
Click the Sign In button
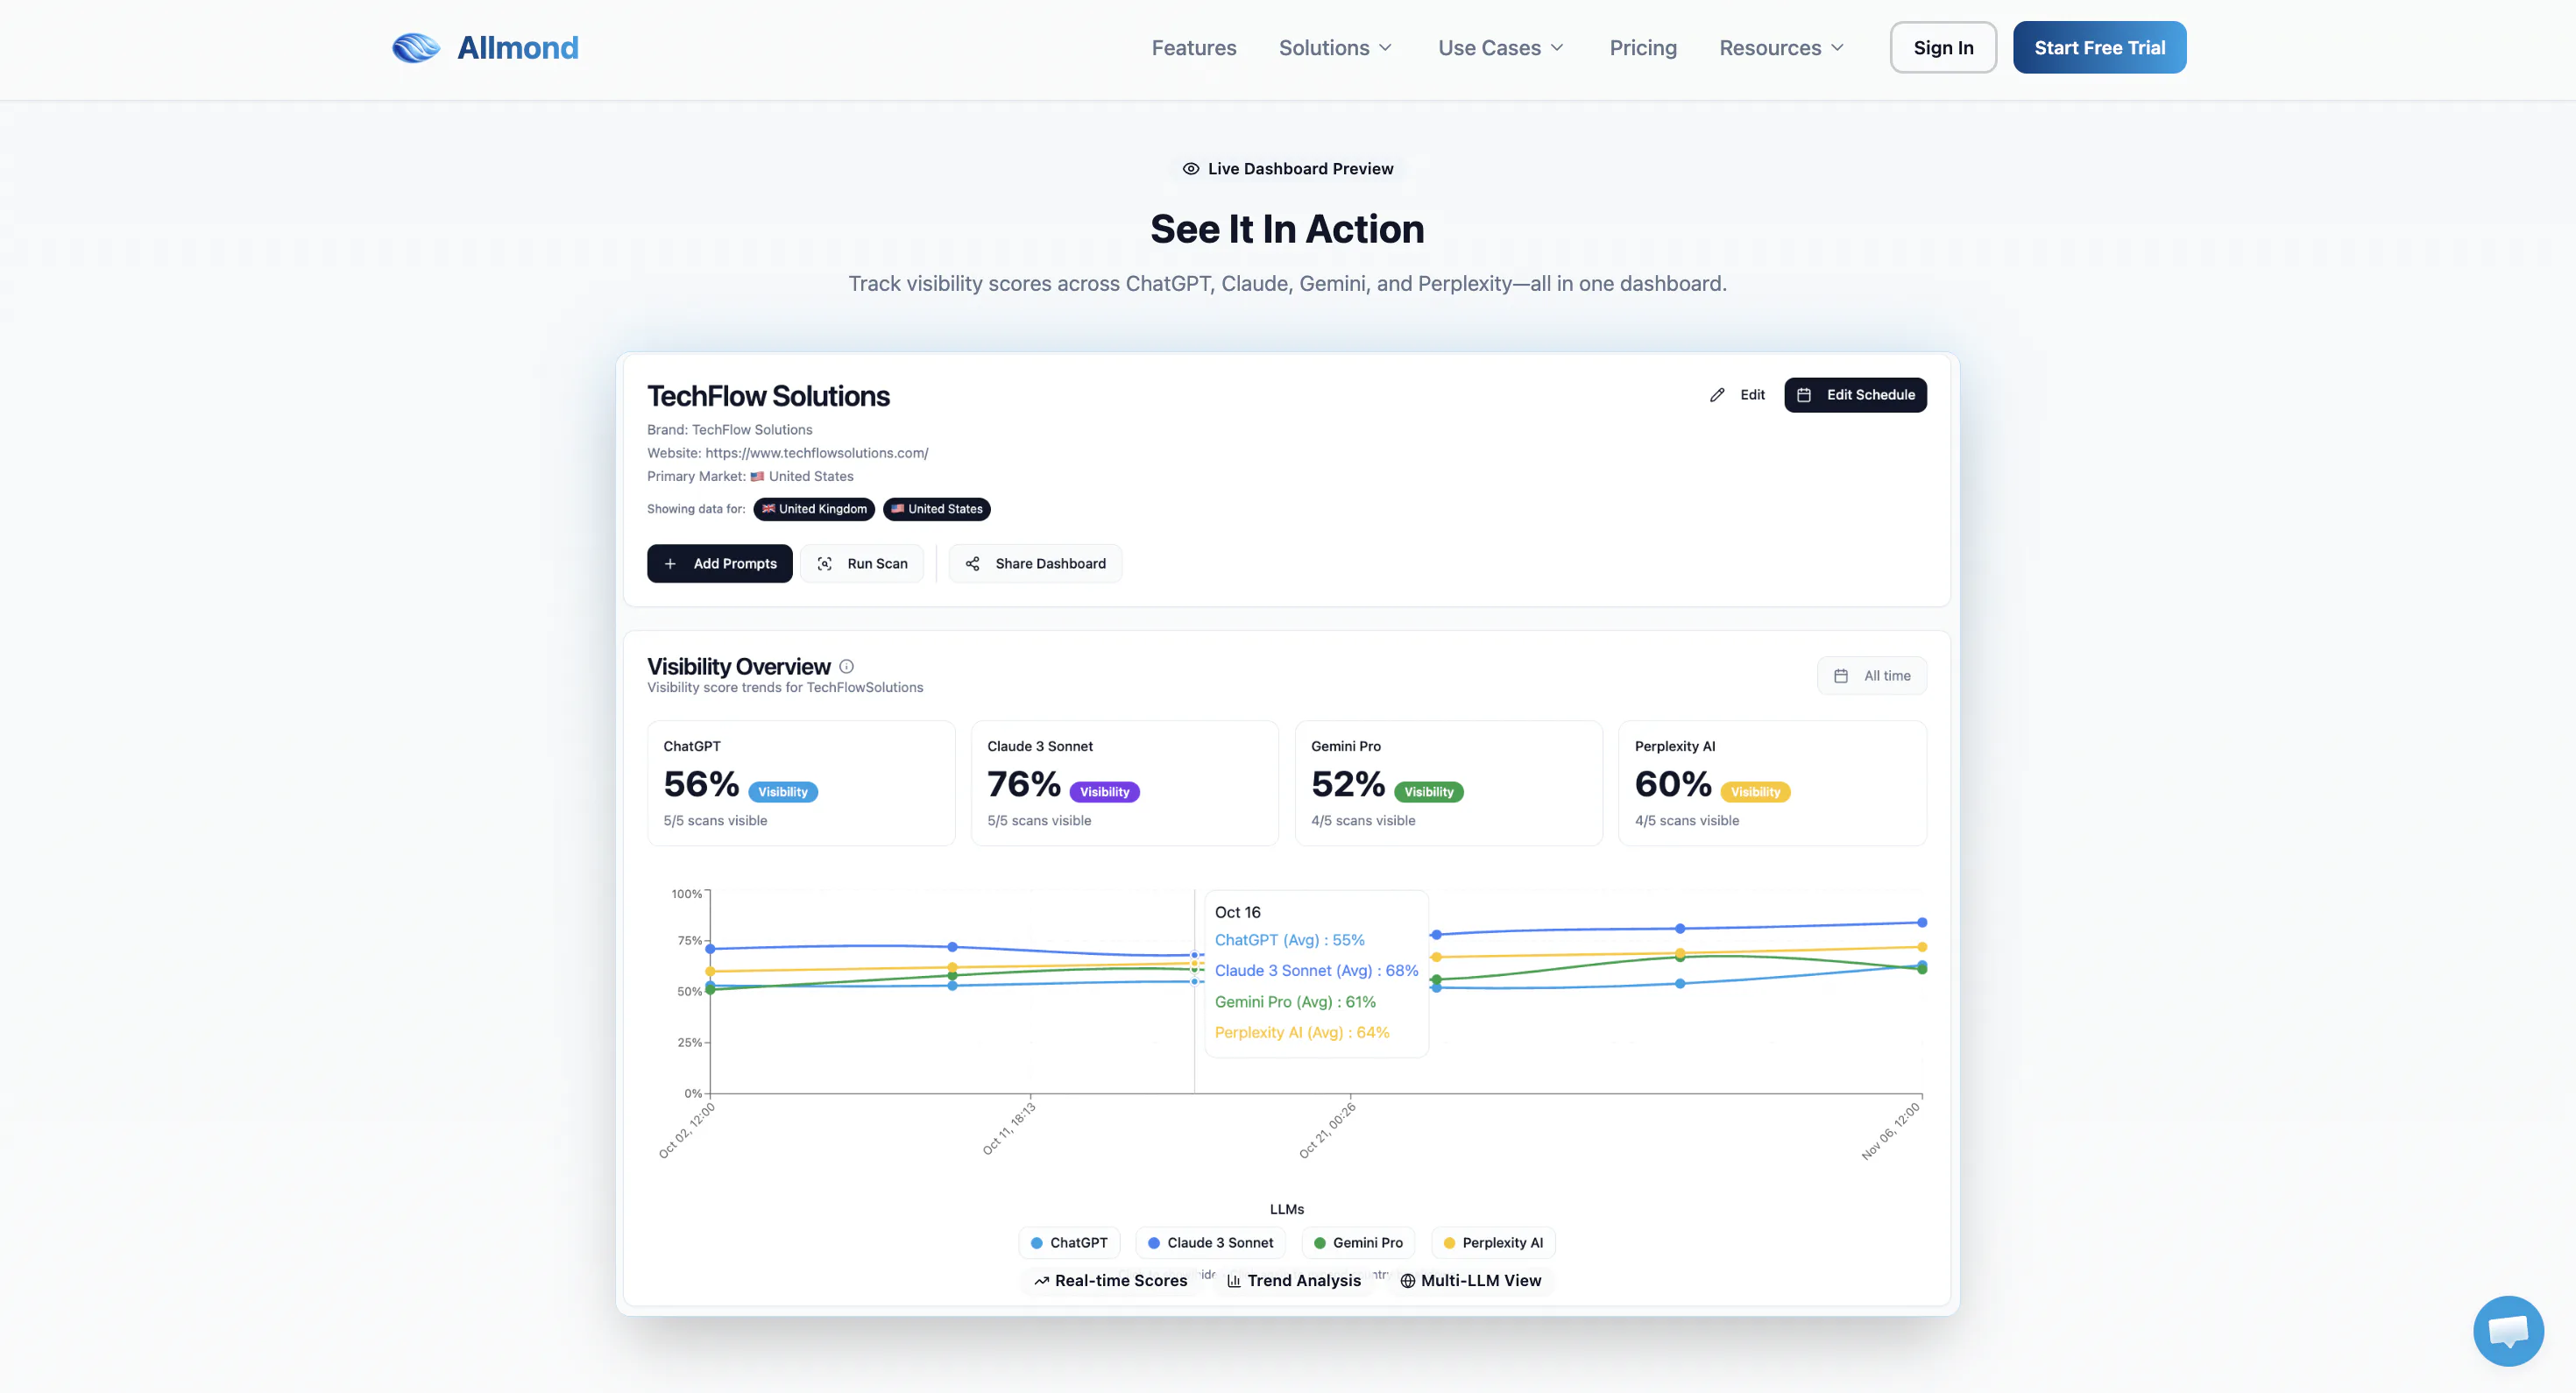click(1943, 48)
